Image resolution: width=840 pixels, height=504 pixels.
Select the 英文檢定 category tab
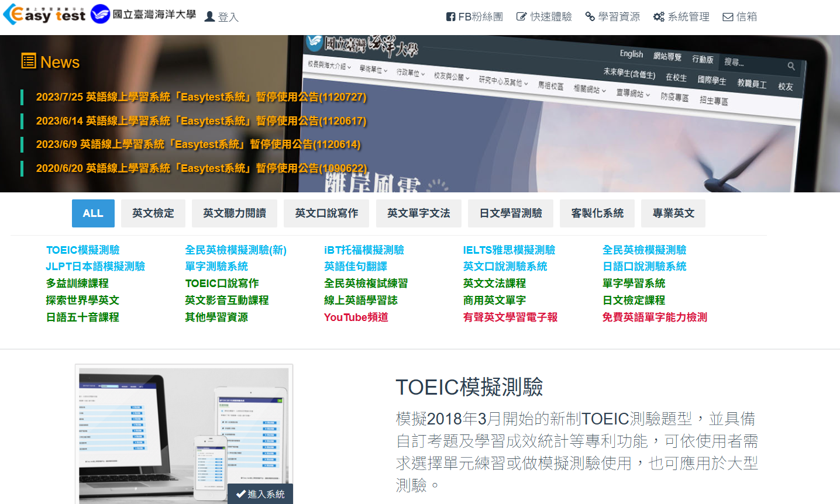point(153,213)
